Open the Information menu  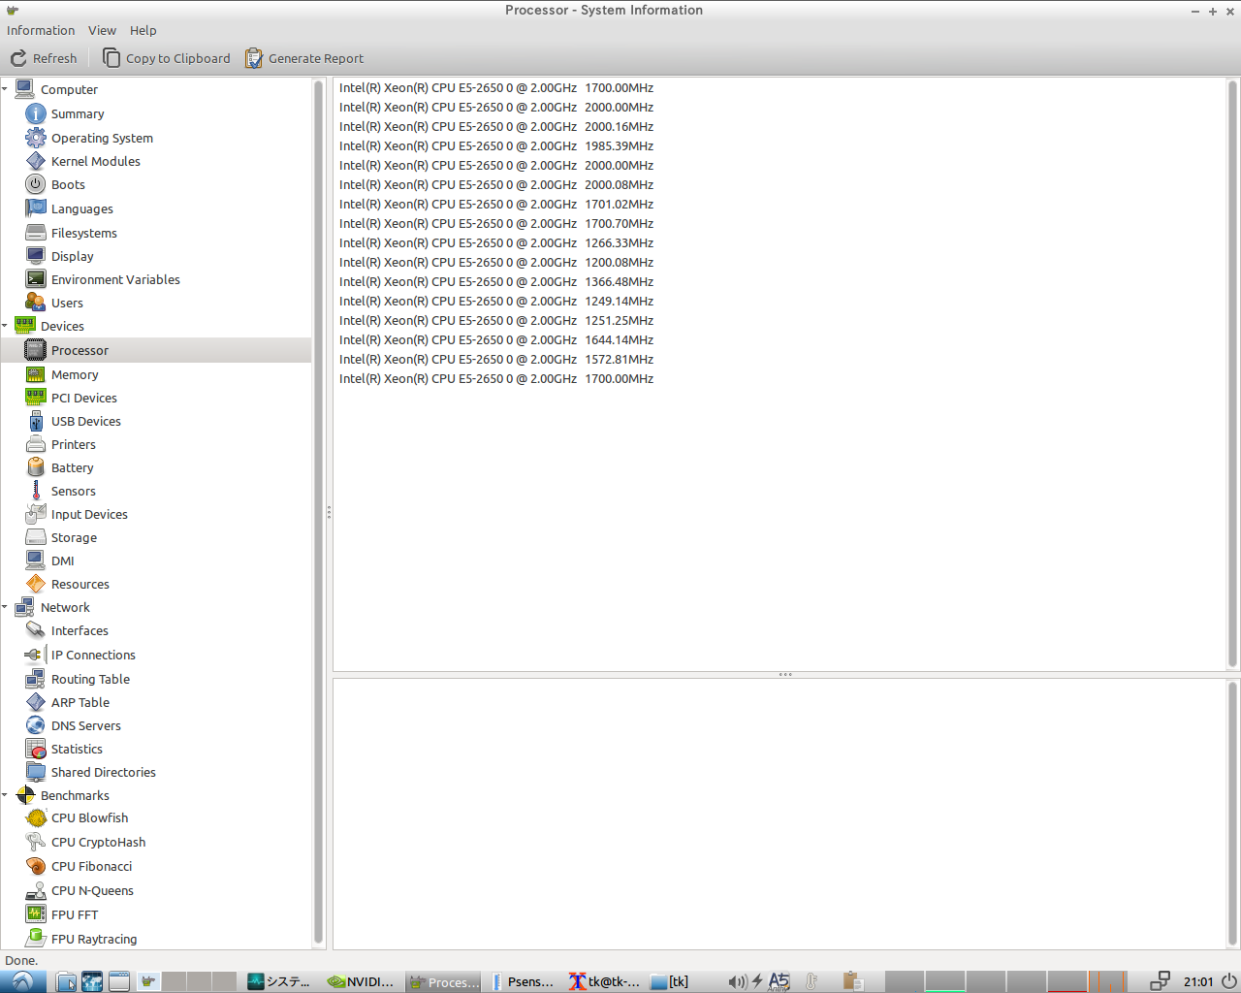(41, 30)
